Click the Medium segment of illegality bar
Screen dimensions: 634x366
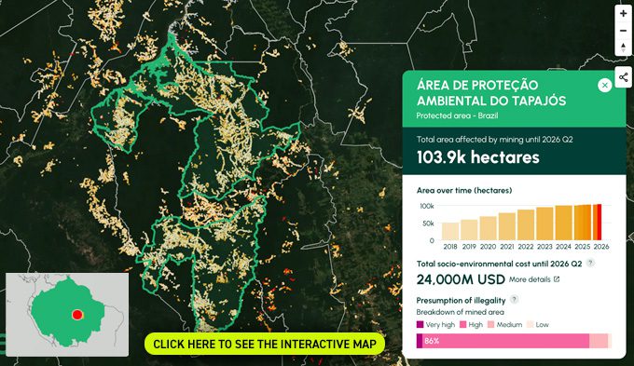pyautogui.click(x=599, y=341)
